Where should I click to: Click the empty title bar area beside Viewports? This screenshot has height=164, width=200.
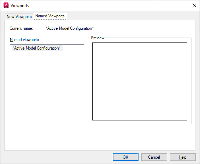click(x=110, y=6)
